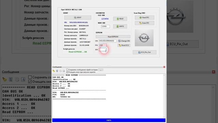Image resolution: width=218 pixels, height=123 pixels.
Task: Click 'PIN: 2640' line in front log
Action: tap(59, 95)
